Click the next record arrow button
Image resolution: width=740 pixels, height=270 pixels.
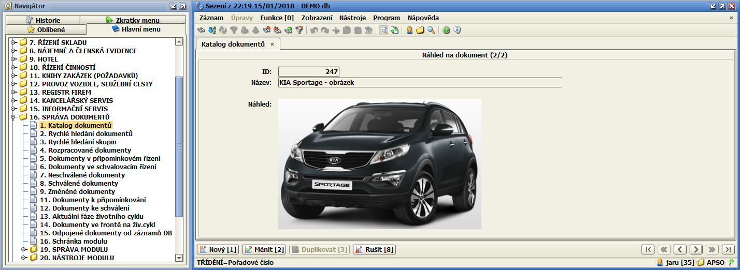point(696,249)
